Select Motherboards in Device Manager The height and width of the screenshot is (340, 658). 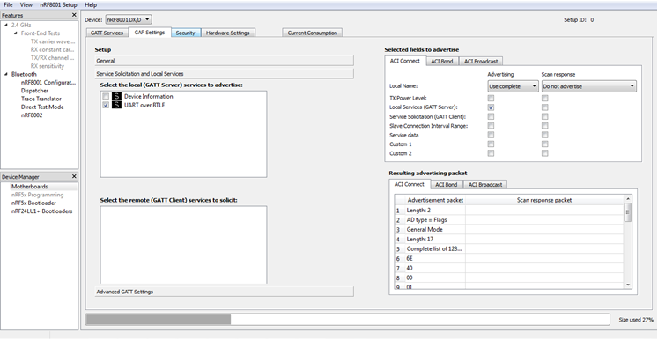[29, 187]
